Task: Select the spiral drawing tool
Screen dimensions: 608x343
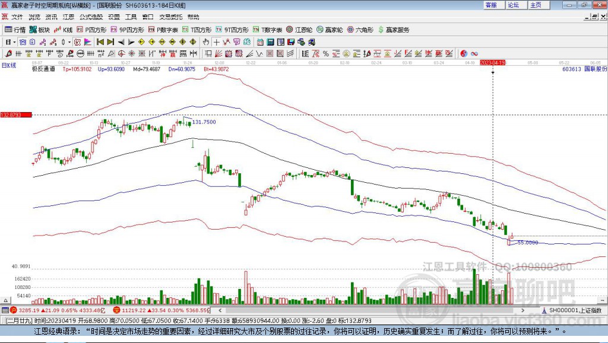Action: click(60, 53)
